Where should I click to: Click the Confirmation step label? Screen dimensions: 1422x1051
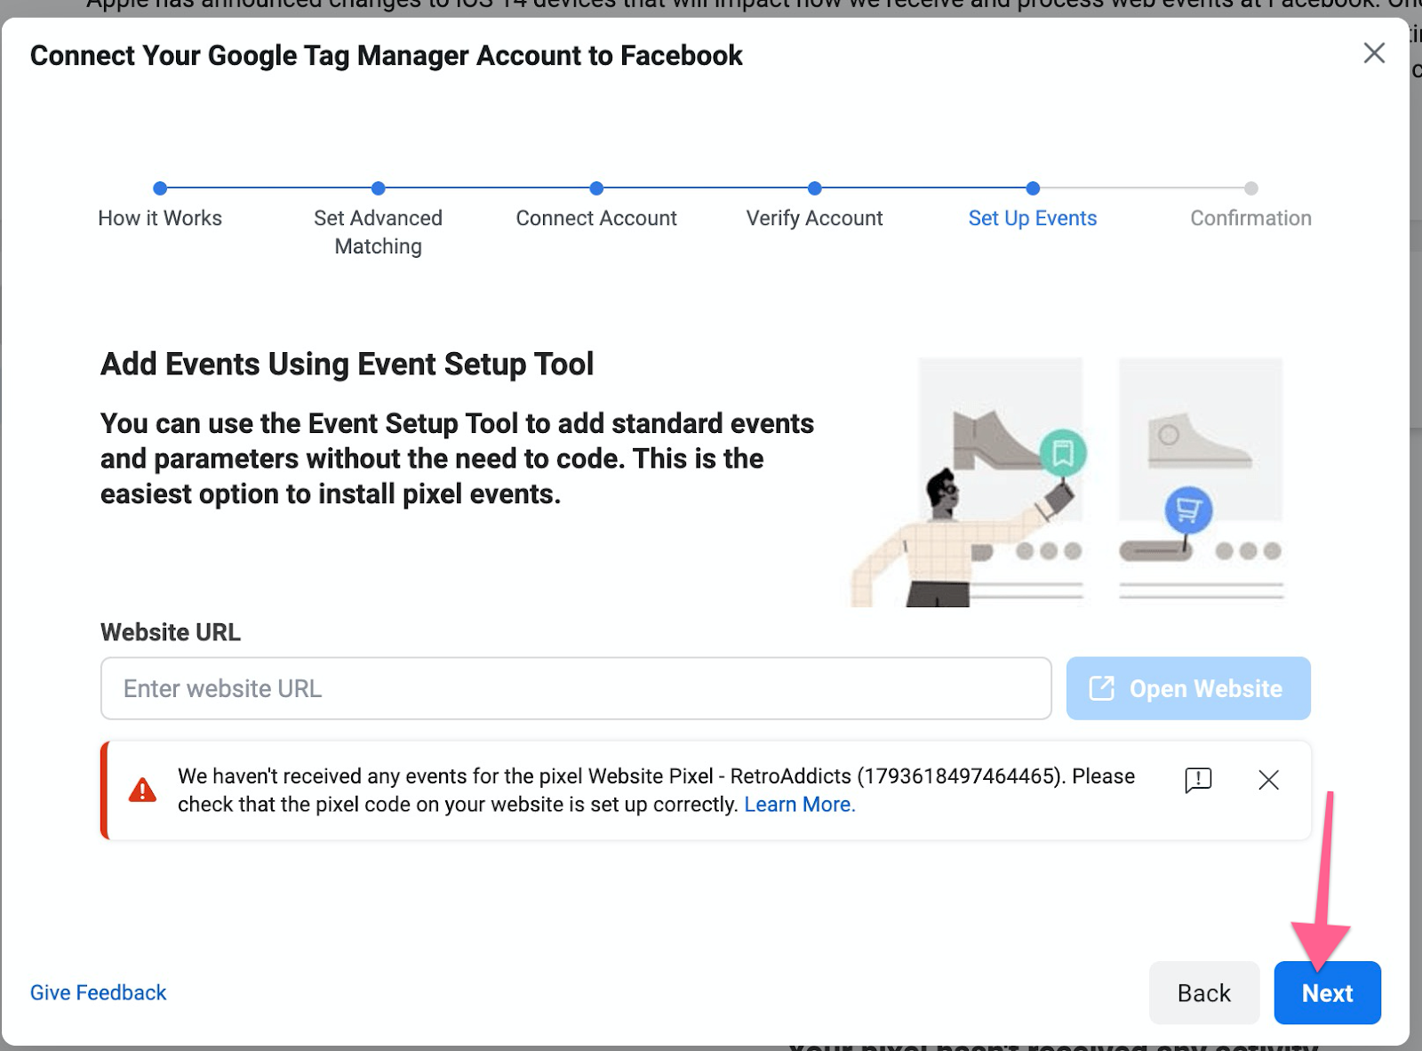point(1250,218)
